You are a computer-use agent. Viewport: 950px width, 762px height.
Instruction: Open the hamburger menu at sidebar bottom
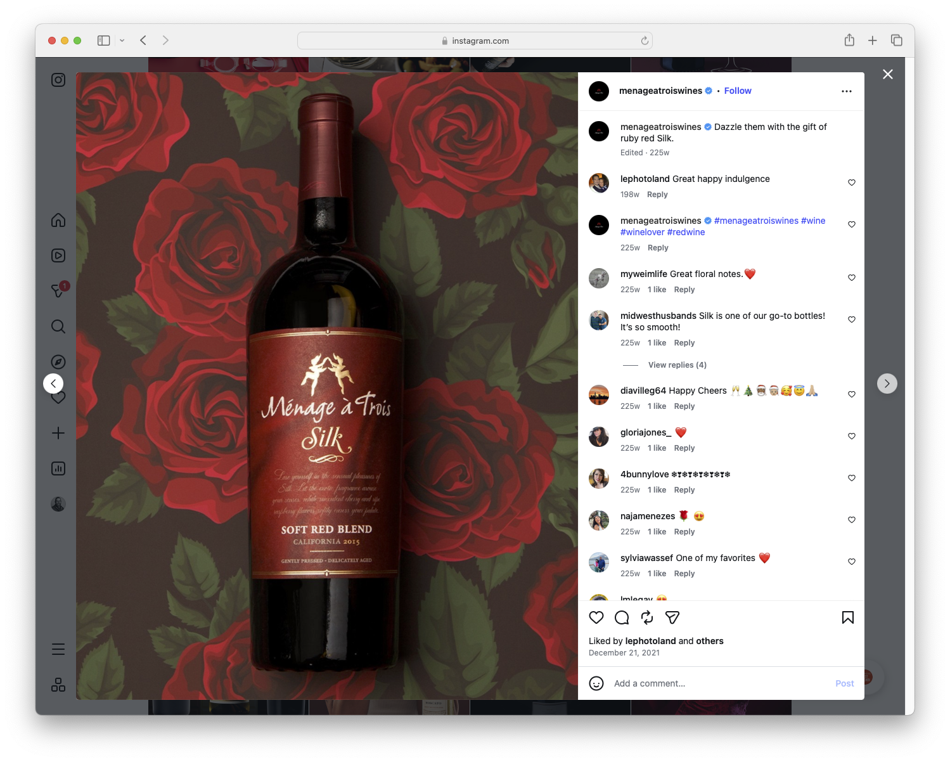[58, 649]
